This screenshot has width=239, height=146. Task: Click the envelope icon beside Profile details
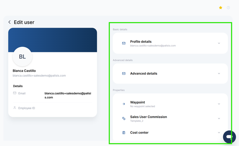pos(124,43)
